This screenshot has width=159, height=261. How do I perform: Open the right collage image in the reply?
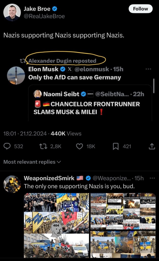123,226
